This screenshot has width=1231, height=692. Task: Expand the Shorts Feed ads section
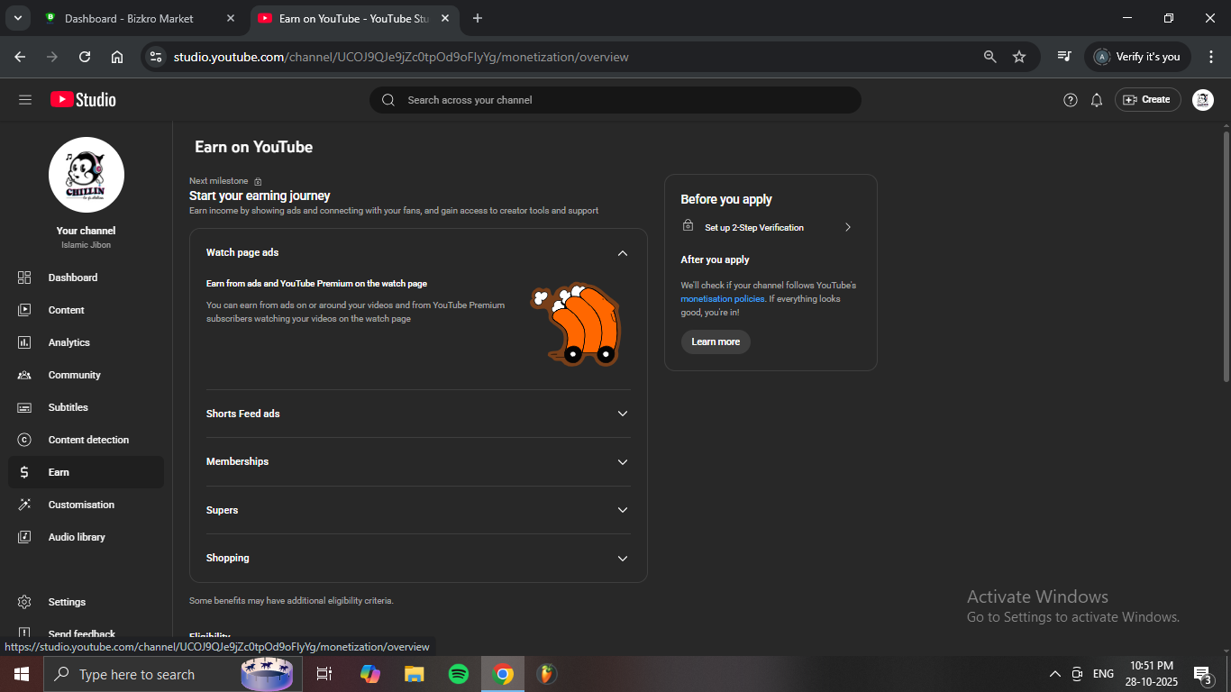622,414
